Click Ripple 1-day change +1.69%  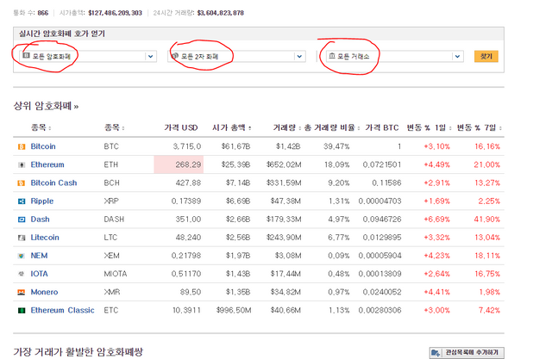(437, 201)
